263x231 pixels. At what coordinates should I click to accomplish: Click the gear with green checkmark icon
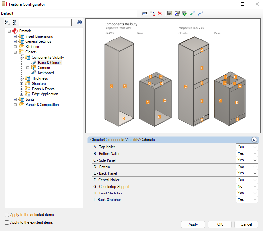point(185,13)
